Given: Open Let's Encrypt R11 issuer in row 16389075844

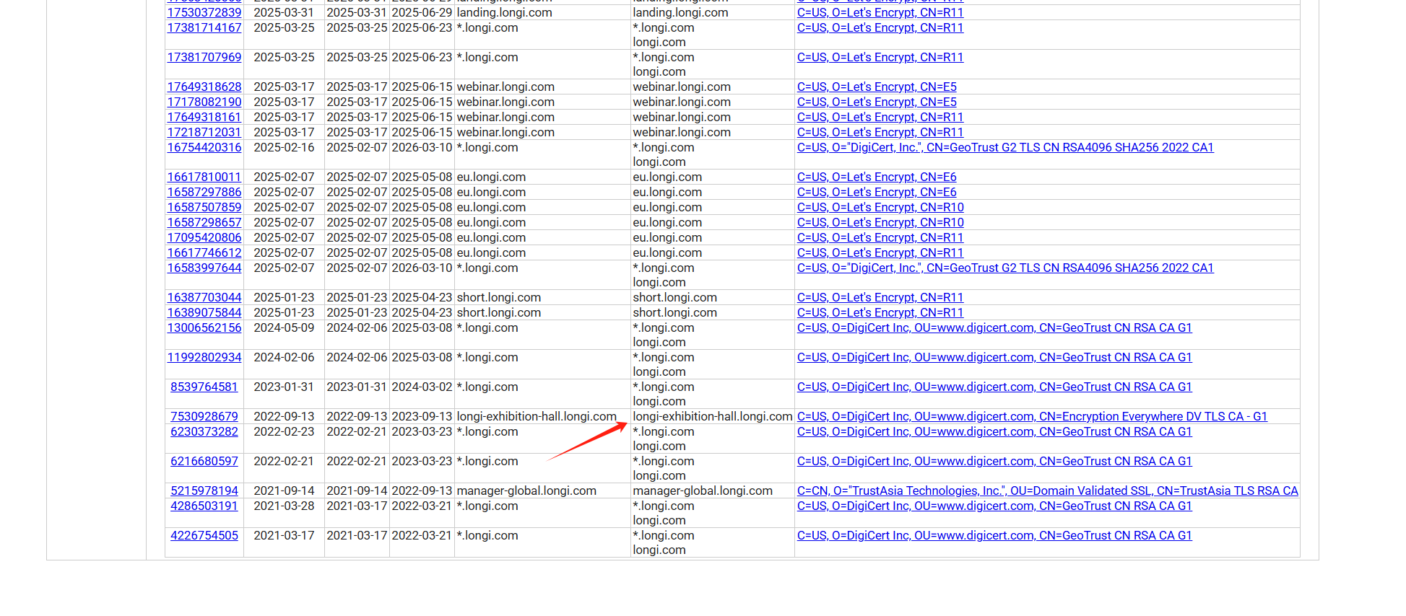Looking at the screenshot, I should point(880,312).
